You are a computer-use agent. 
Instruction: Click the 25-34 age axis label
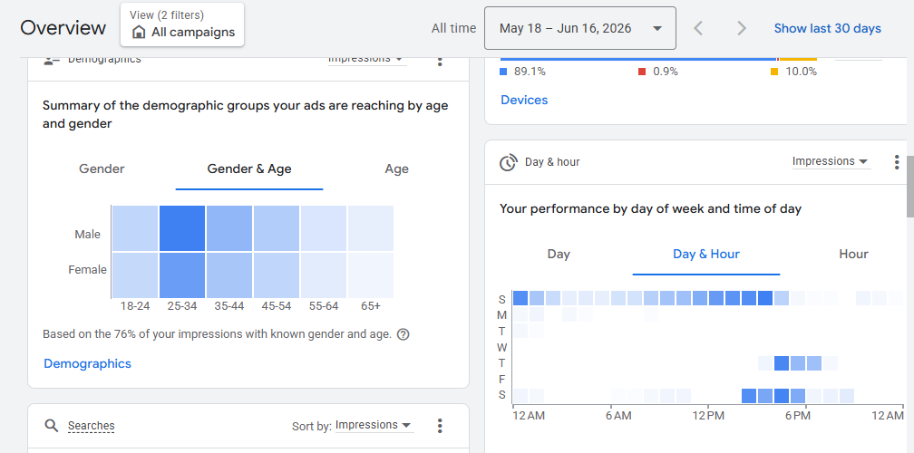coord(182,305)
